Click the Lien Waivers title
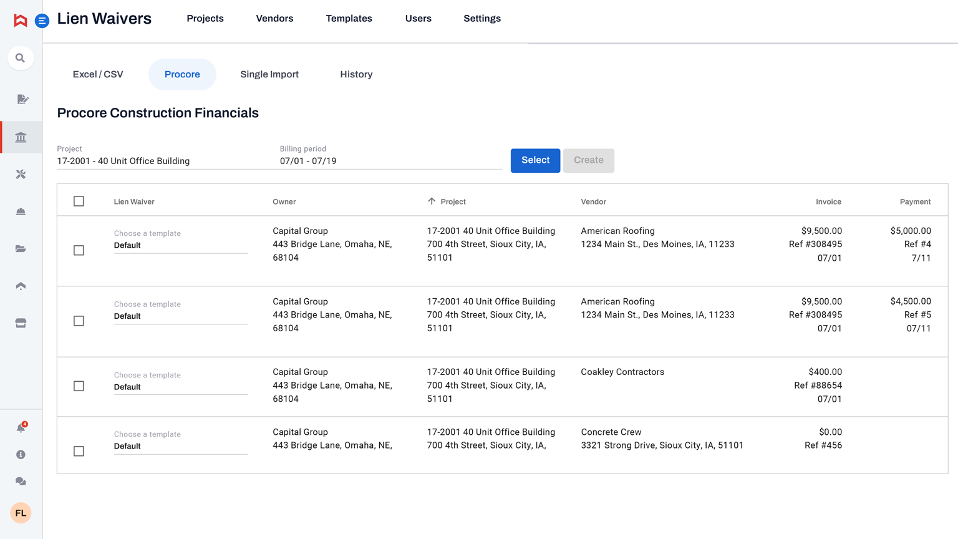Viewport: 958px width, 539px height. pos(104,19)
